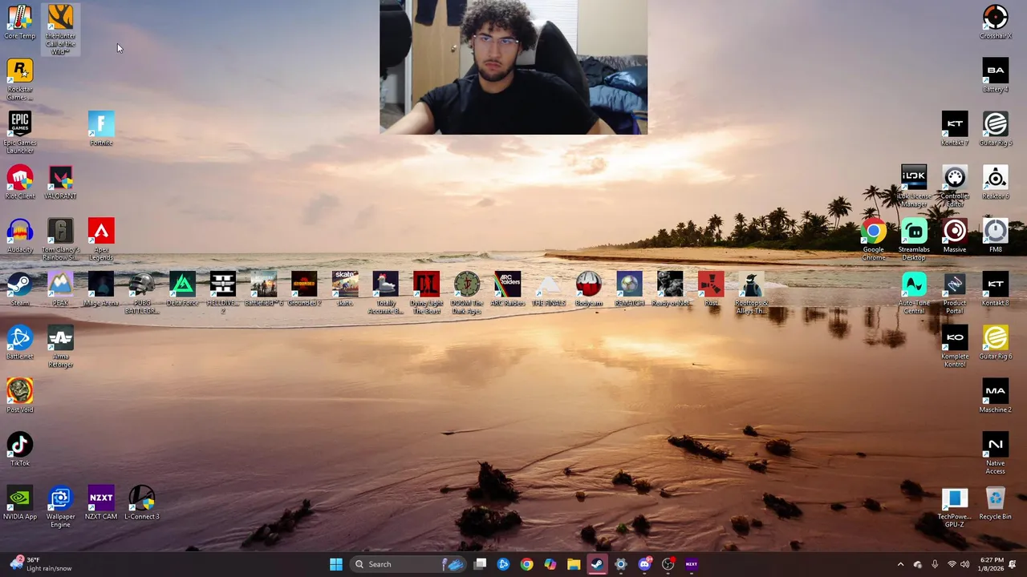Launch PUBG BATTLEGROUNDS desktop icon
This screenshot has width=1027, height=577.
[x=142, y=293]
